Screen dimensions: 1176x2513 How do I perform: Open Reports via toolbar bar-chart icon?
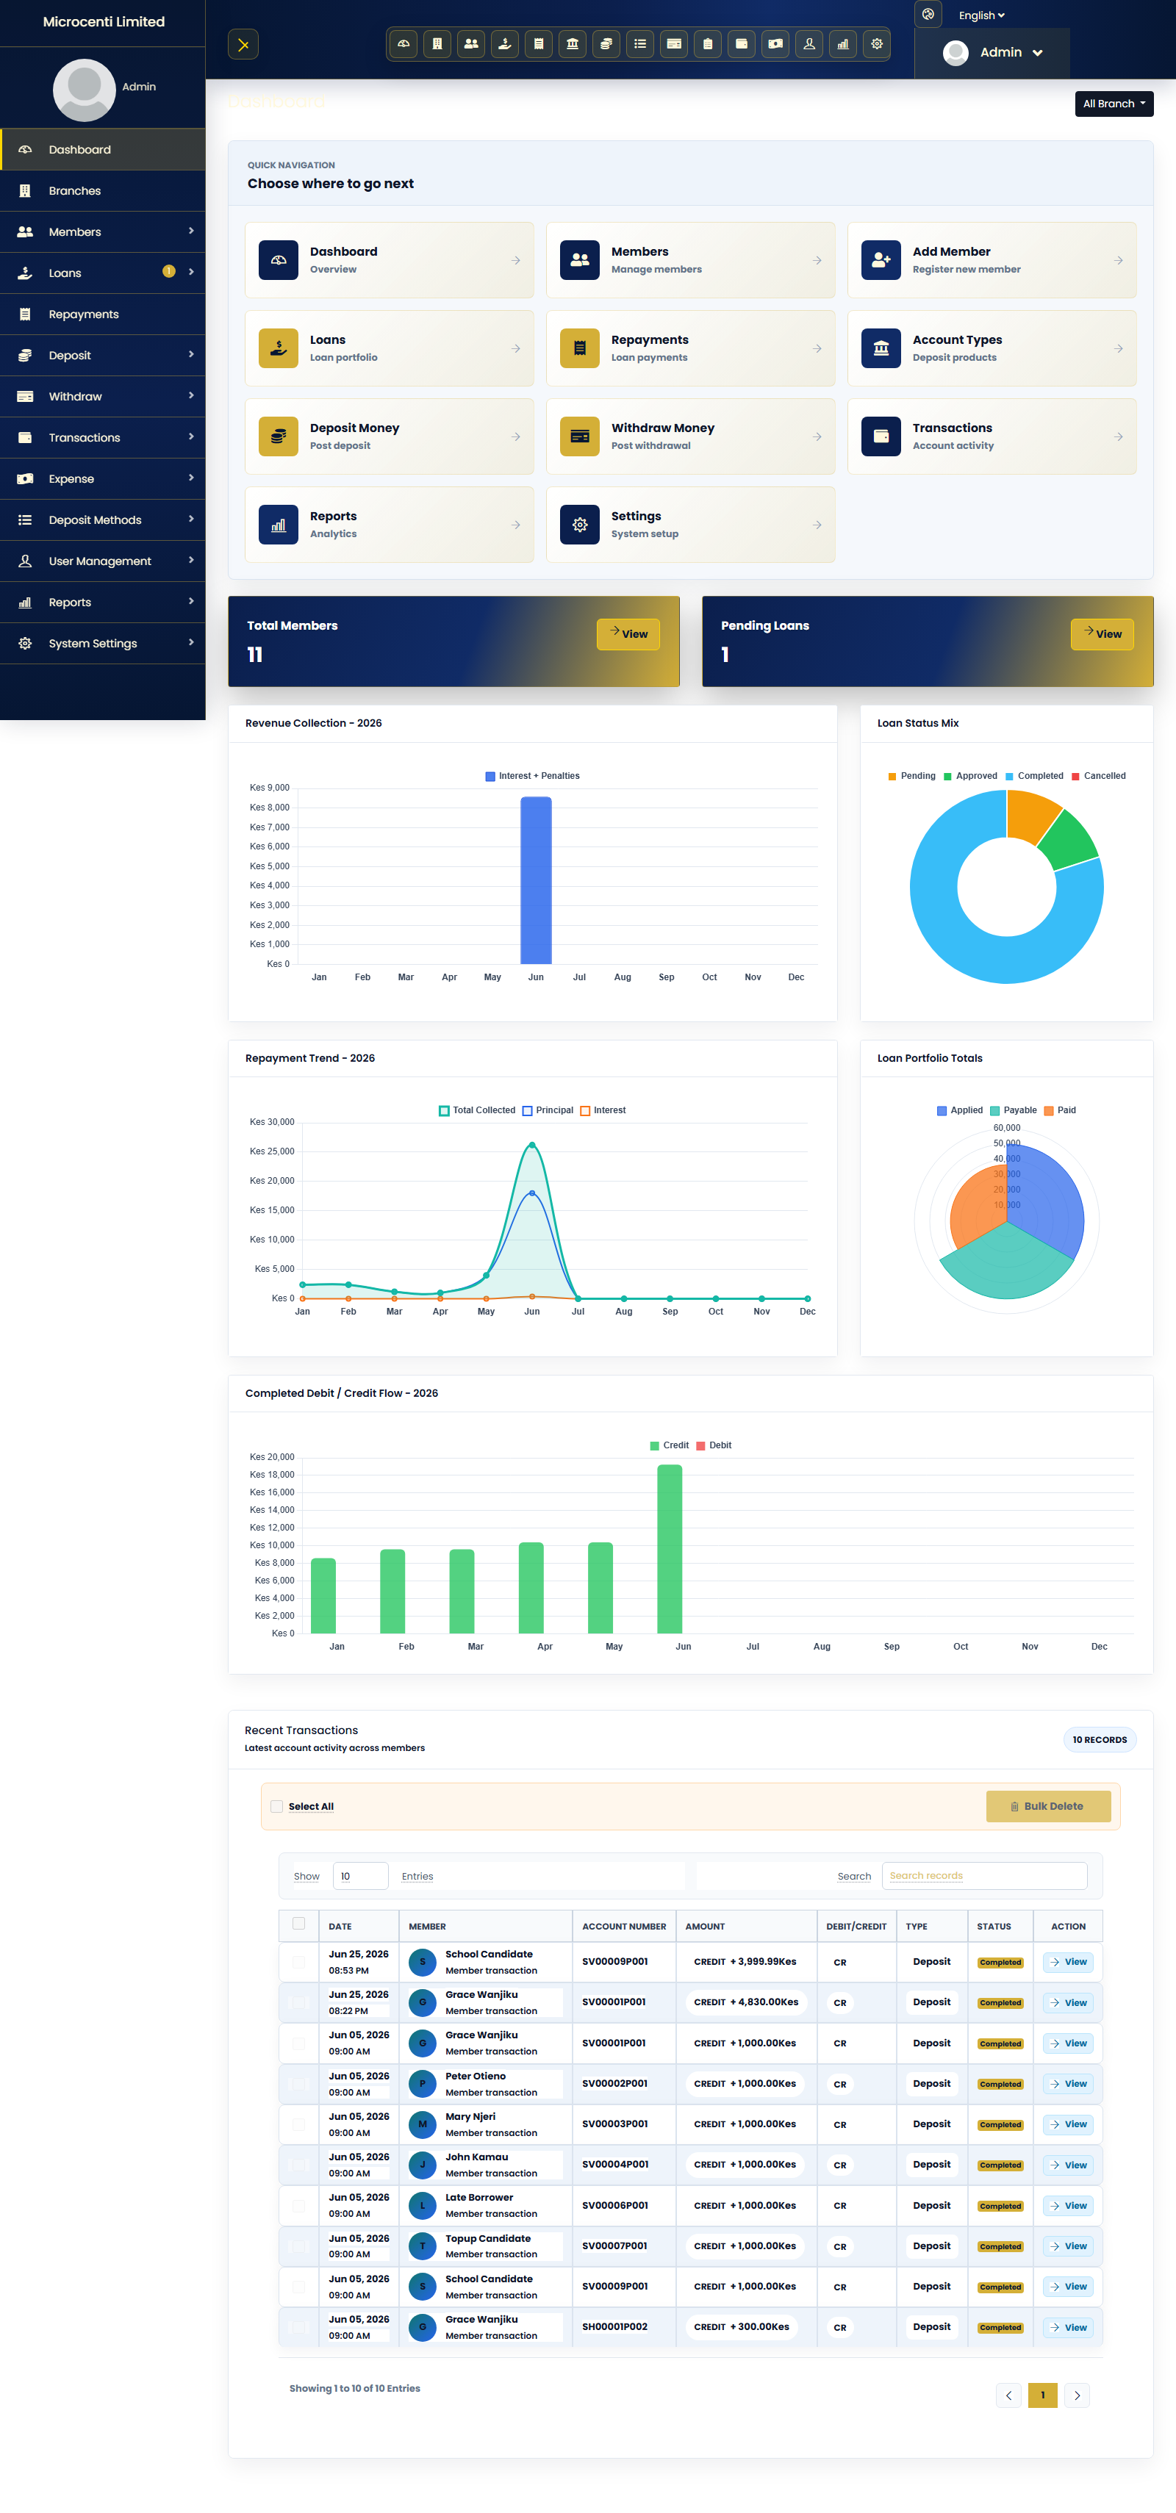point(843,44)
